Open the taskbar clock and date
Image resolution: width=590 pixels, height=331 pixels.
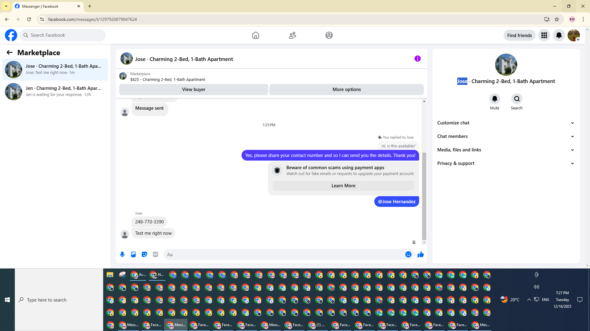coord(562,300)
